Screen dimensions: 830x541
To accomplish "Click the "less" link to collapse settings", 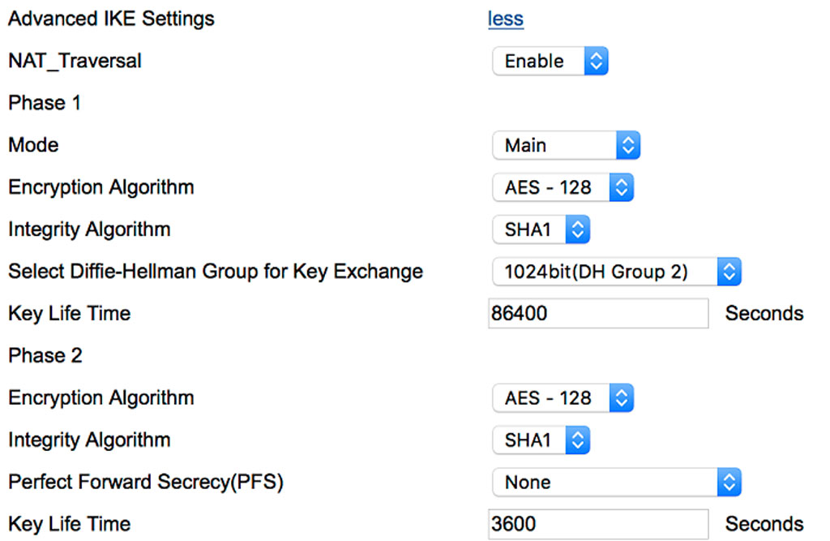I will [x=506, y=19].
